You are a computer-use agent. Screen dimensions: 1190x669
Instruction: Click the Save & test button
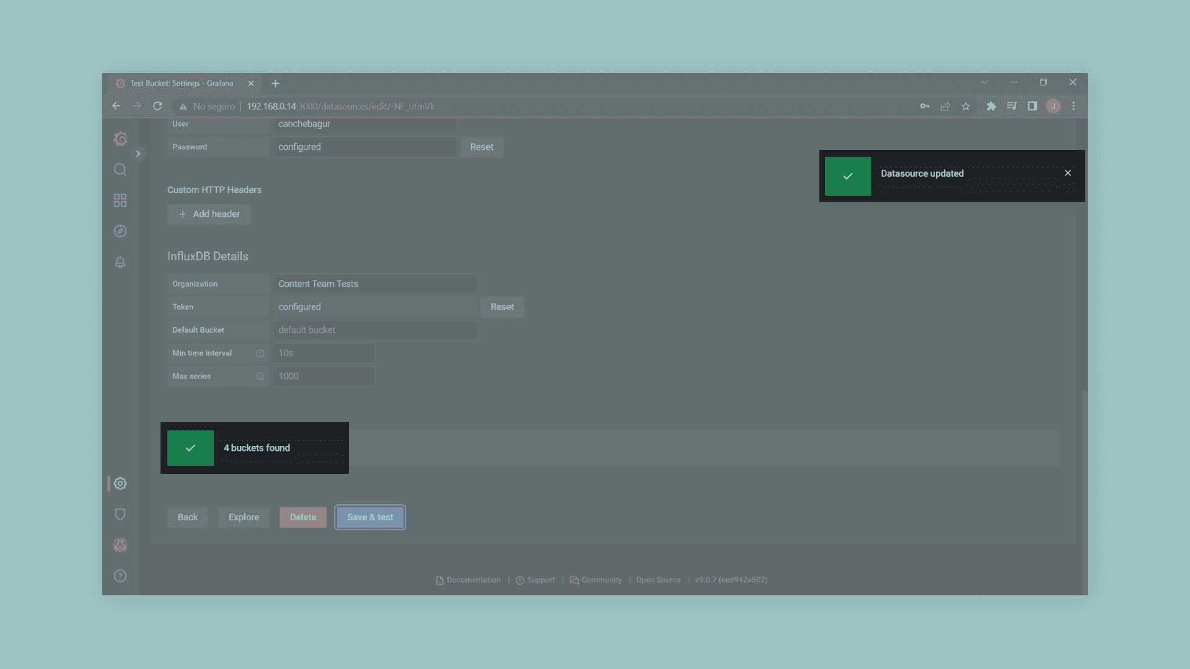point(370,517)
